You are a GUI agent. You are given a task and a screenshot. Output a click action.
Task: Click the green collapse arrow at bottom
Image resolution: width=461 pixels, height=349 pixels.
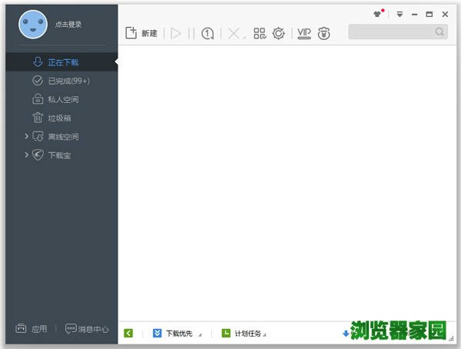coord(128,333)
